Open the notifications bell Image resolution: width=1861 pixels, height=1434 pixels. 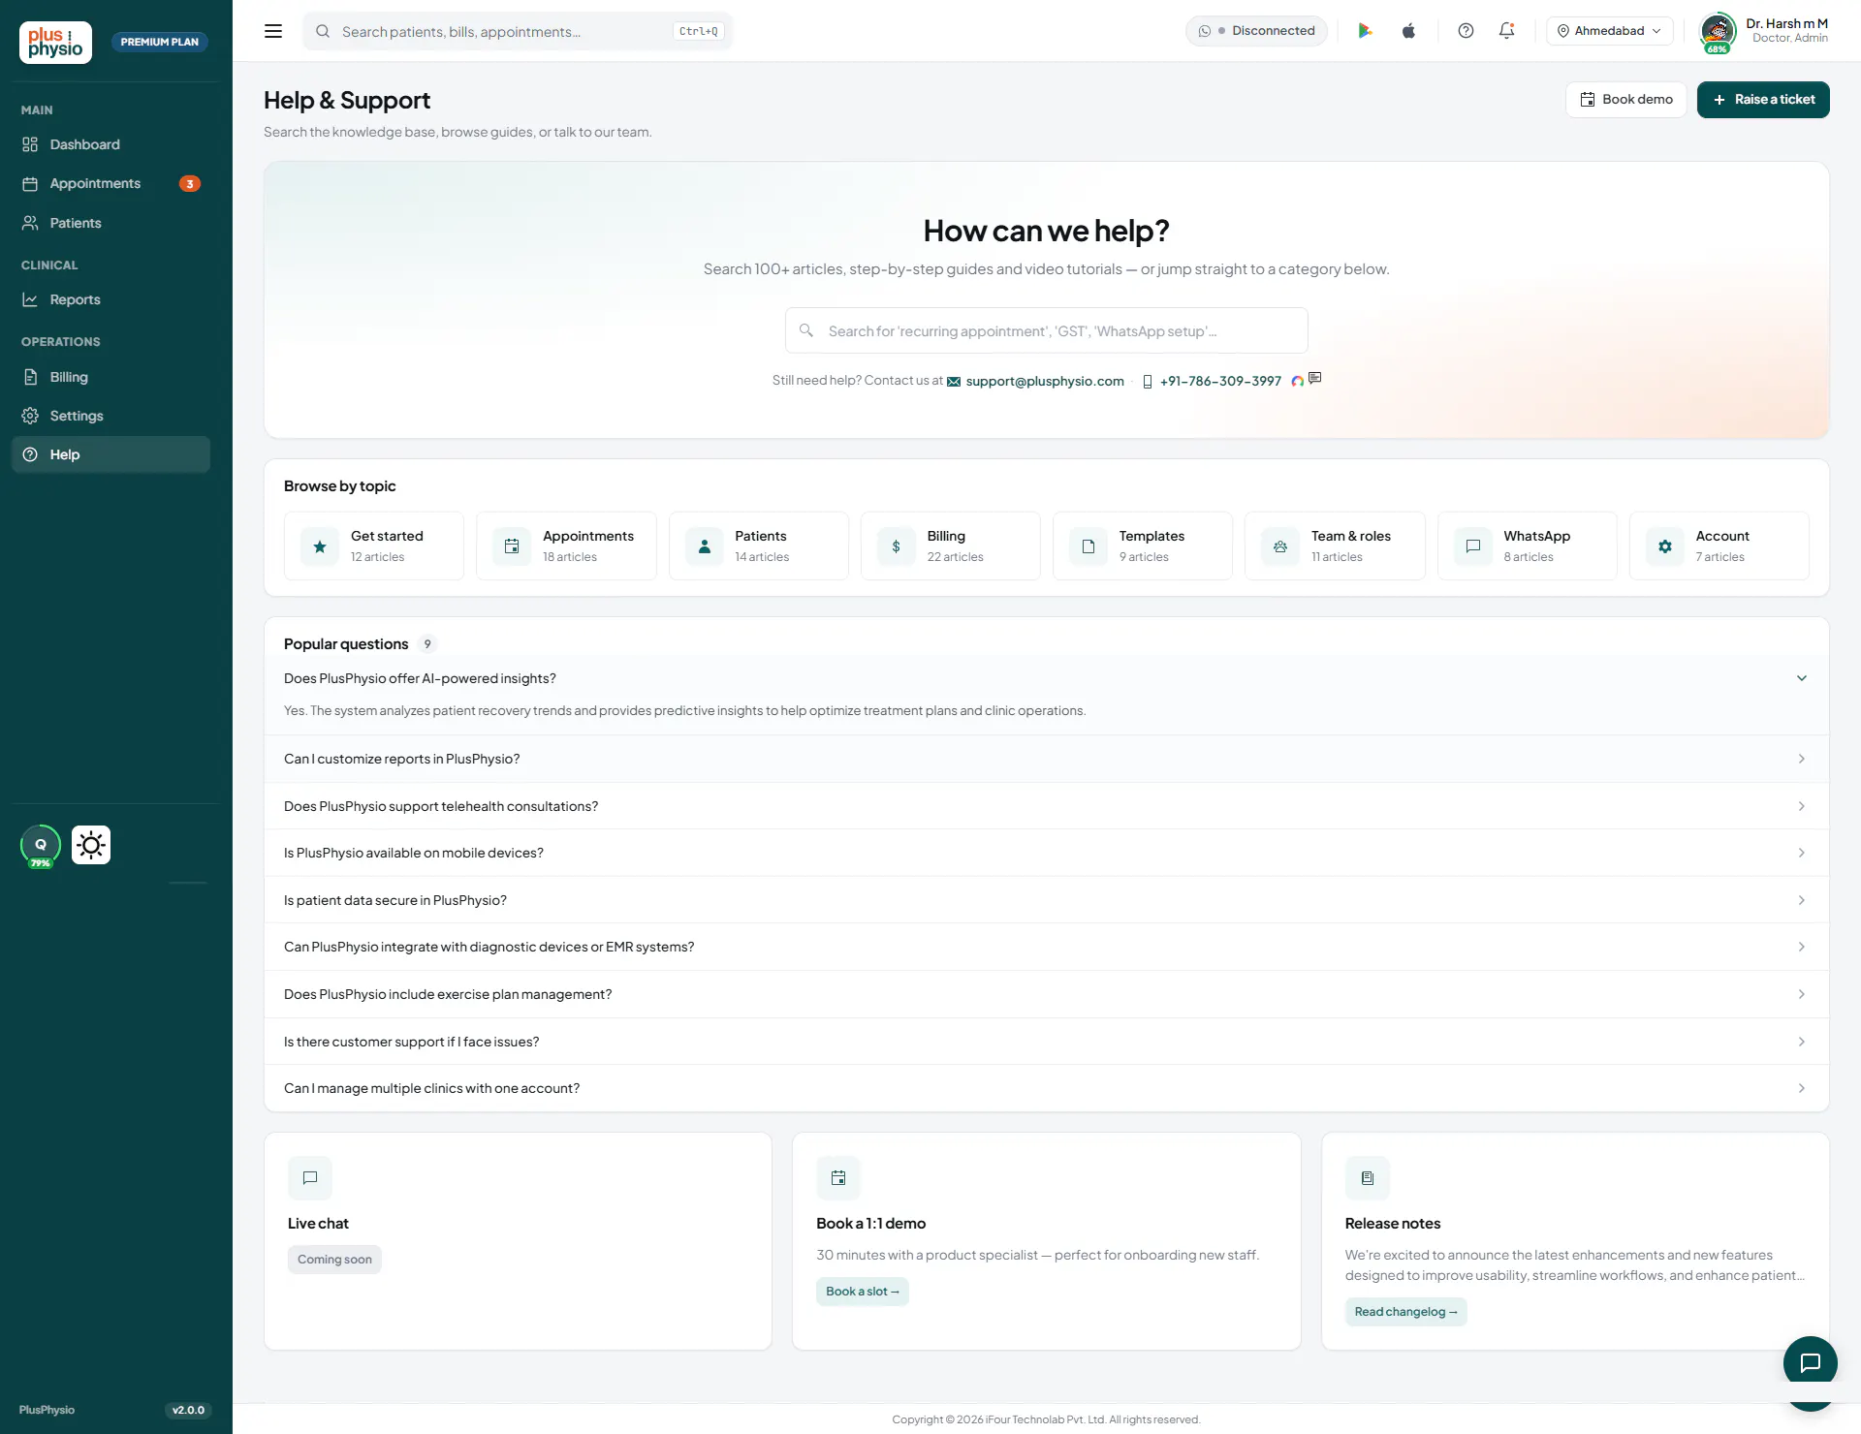1506,31
